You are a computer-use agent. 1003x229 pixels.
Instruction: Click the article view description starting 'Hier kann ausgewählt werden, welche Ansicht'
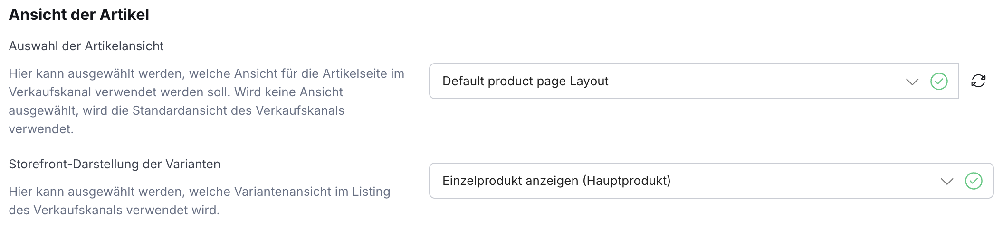(x=207, y=101)
